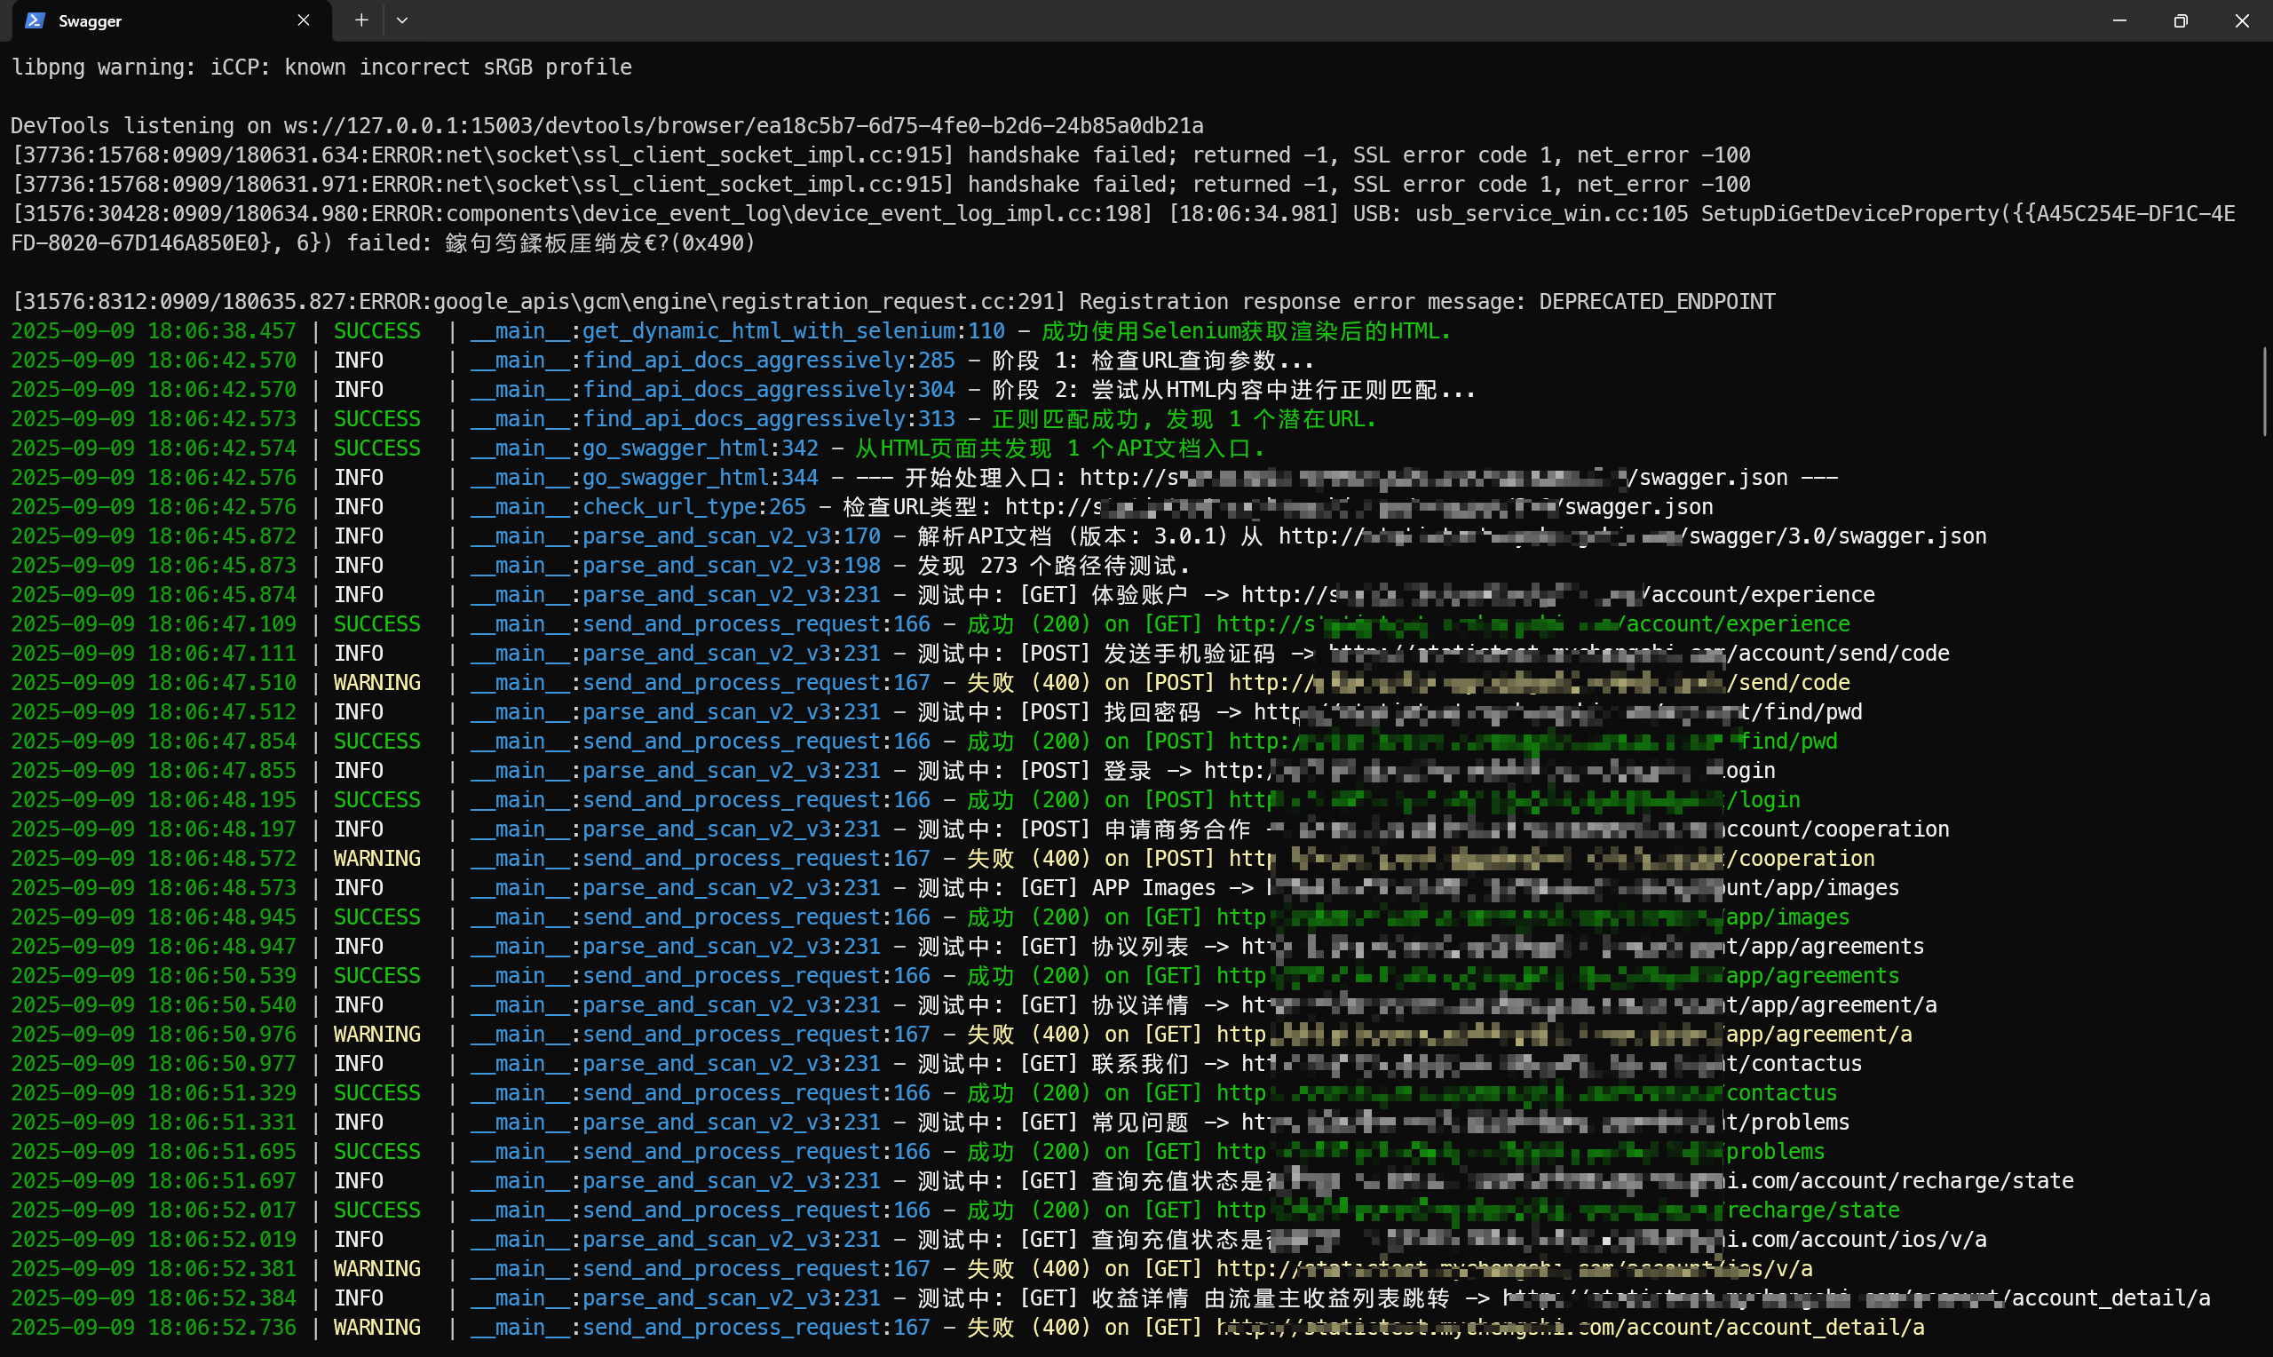Click the DEPRECATED_ENDPOINT error text
This screenshot has width=2273, height=1357.
pos(1656,302)
